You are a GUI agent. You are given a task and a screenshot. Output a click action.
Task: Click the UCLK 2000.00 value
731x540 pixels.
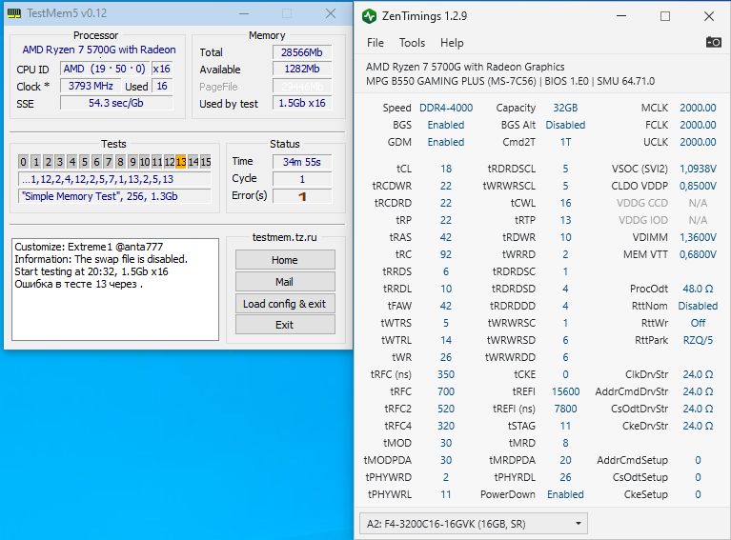point(698,142)
